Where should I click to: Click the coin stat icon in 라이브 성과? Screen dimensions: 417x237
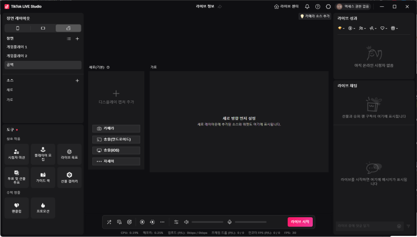click(x=350, y=28)
